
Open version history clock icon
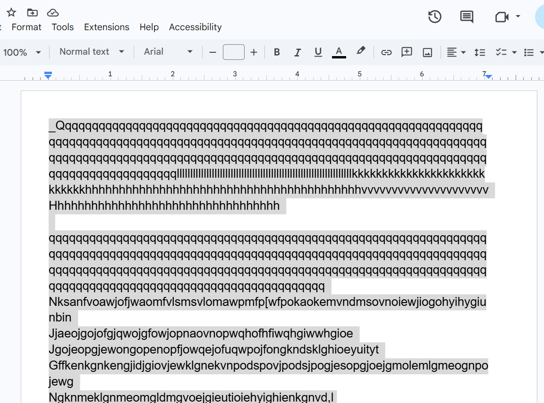(x=434, y=16)
